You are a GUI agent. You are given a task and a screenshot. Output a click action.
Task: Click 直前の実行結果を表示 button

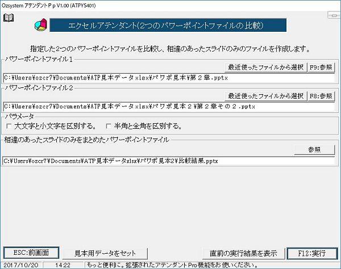[243, 253]
